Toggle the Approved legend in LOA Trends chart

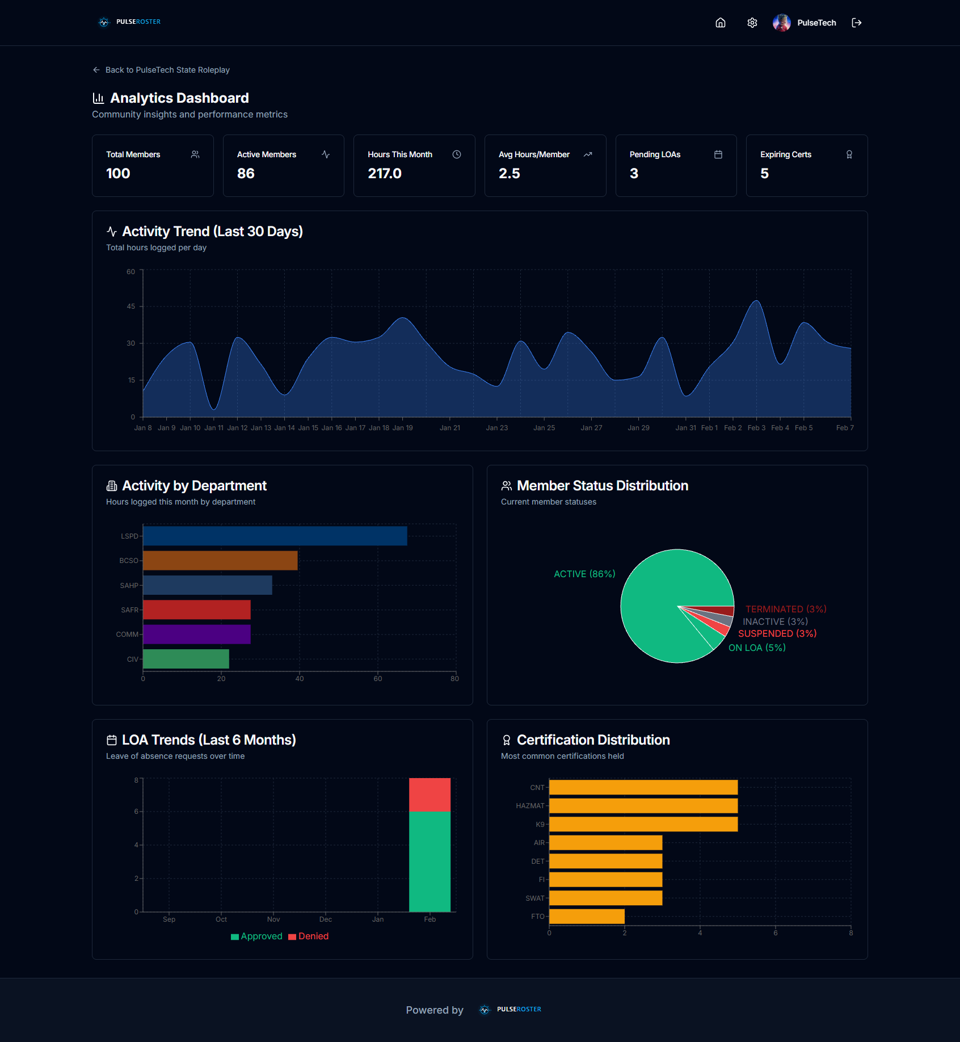[257, 936]
